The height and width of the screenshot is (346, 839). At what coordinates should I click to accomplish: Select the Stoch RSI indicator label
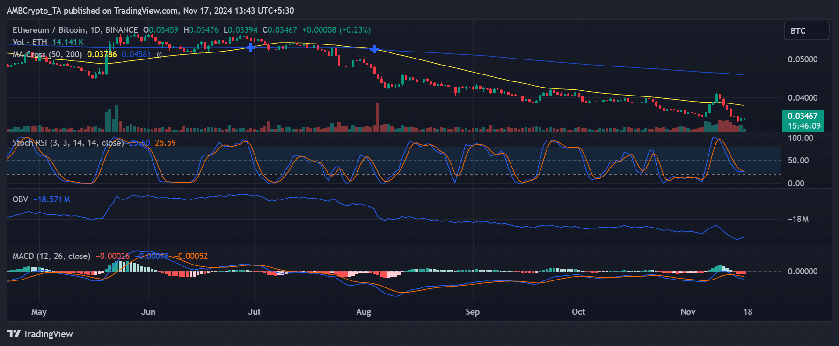pos(68,143)
